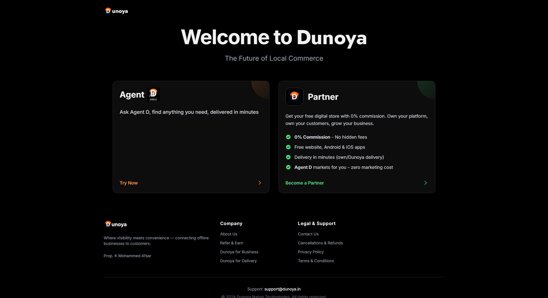Open Dunoya for Delivery
Screen dimensions: 548x298
click(x=238, y=261)
